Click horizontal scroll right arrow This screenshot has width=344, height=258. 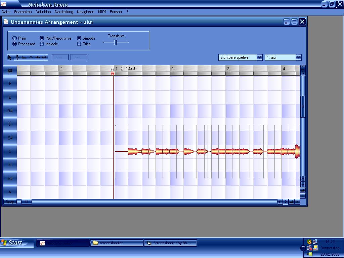point(286,202)
